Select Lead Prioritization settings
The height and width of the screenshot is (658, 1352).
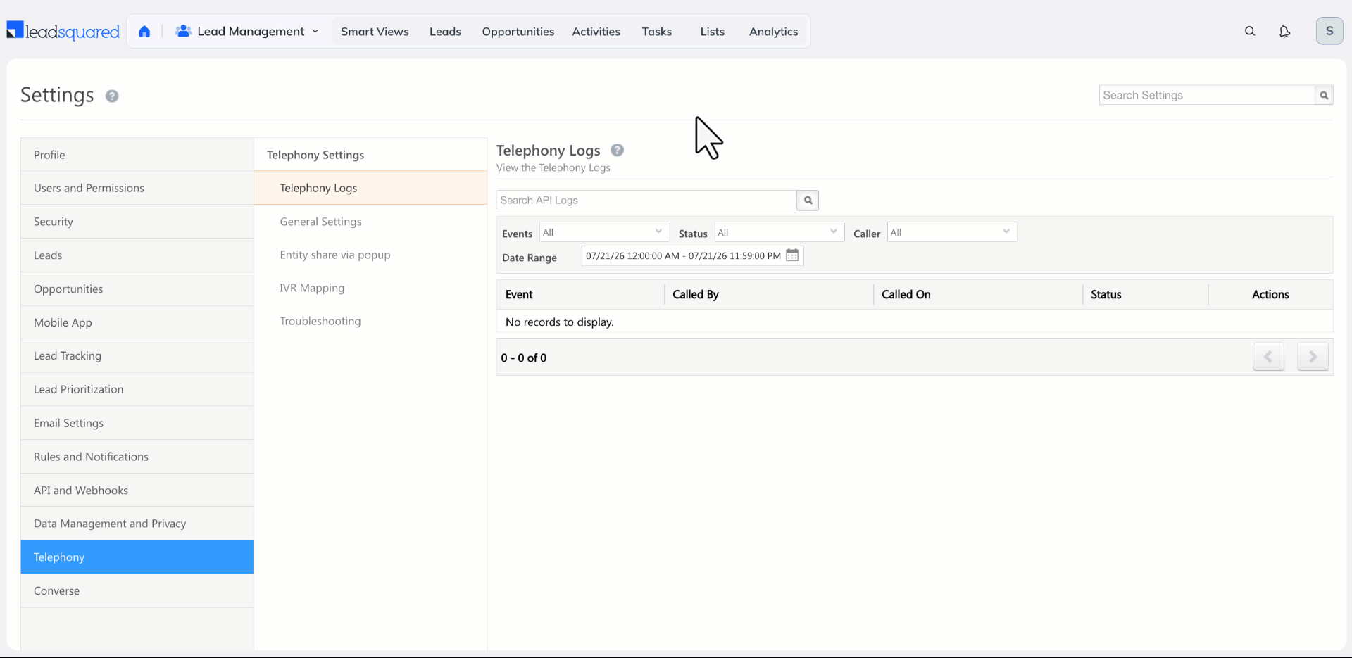click(137, 390)
